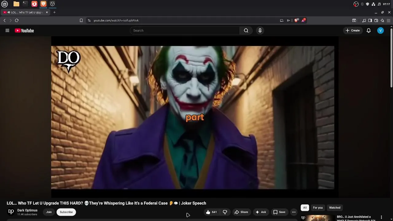Open the Files folder launcher in panel
393x221 pixels.
coord(16,4)
